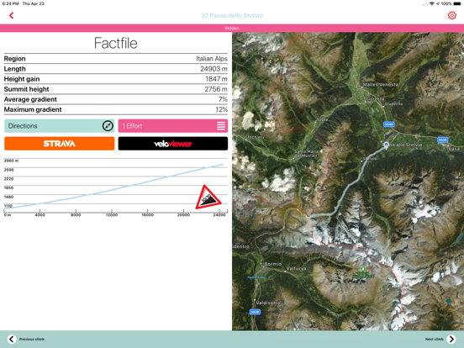The height and width of the screenshot is (348, 464).
Task: Tap the title 37 Passo dello Stelvio
Action: click(232, 15)
